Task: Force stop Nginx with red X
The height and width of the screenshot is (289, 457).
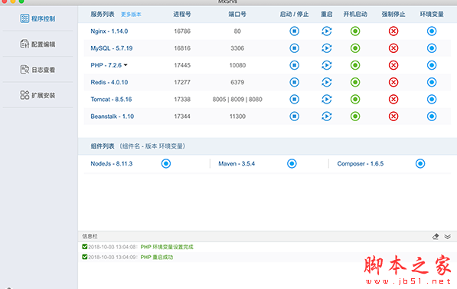Action: pos(393,31)
